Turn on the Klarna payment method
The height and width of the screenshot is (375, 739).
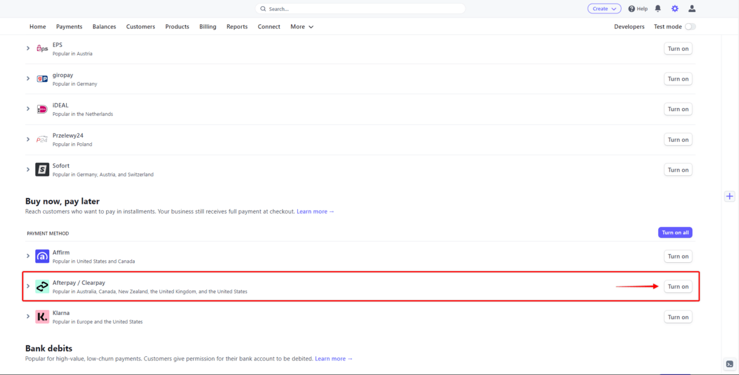point(678,317)
